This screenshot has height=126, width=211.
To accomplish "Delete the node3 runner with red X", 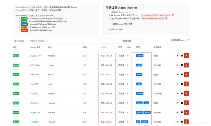I will point(187,65).
